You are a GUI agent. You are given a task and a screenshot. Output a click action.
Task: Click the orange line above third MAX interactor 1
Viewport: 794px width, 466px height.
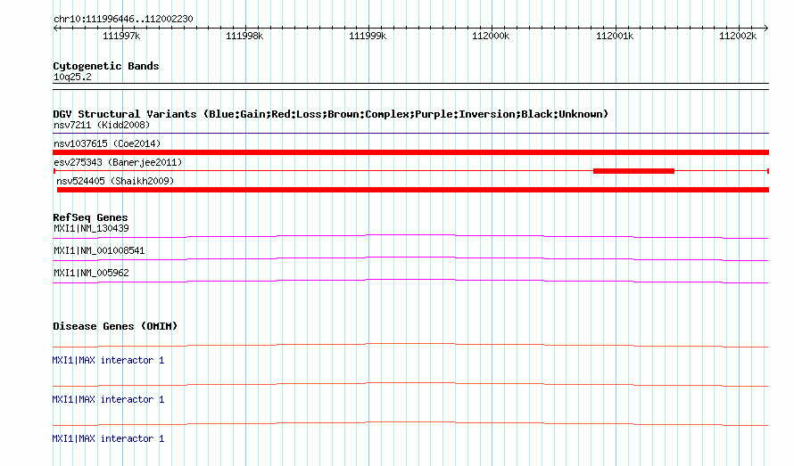[410, 423]
